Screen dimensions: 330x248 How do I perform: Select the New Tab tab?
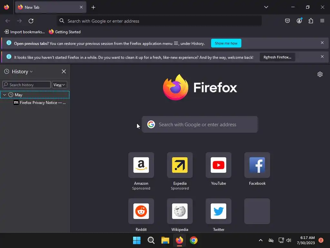[x=51, y=7]
